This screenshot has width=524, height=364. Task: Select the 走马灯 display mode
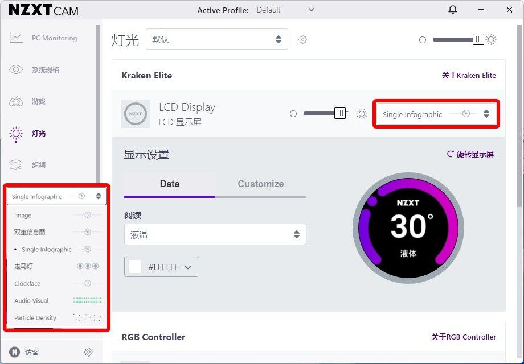56,266
